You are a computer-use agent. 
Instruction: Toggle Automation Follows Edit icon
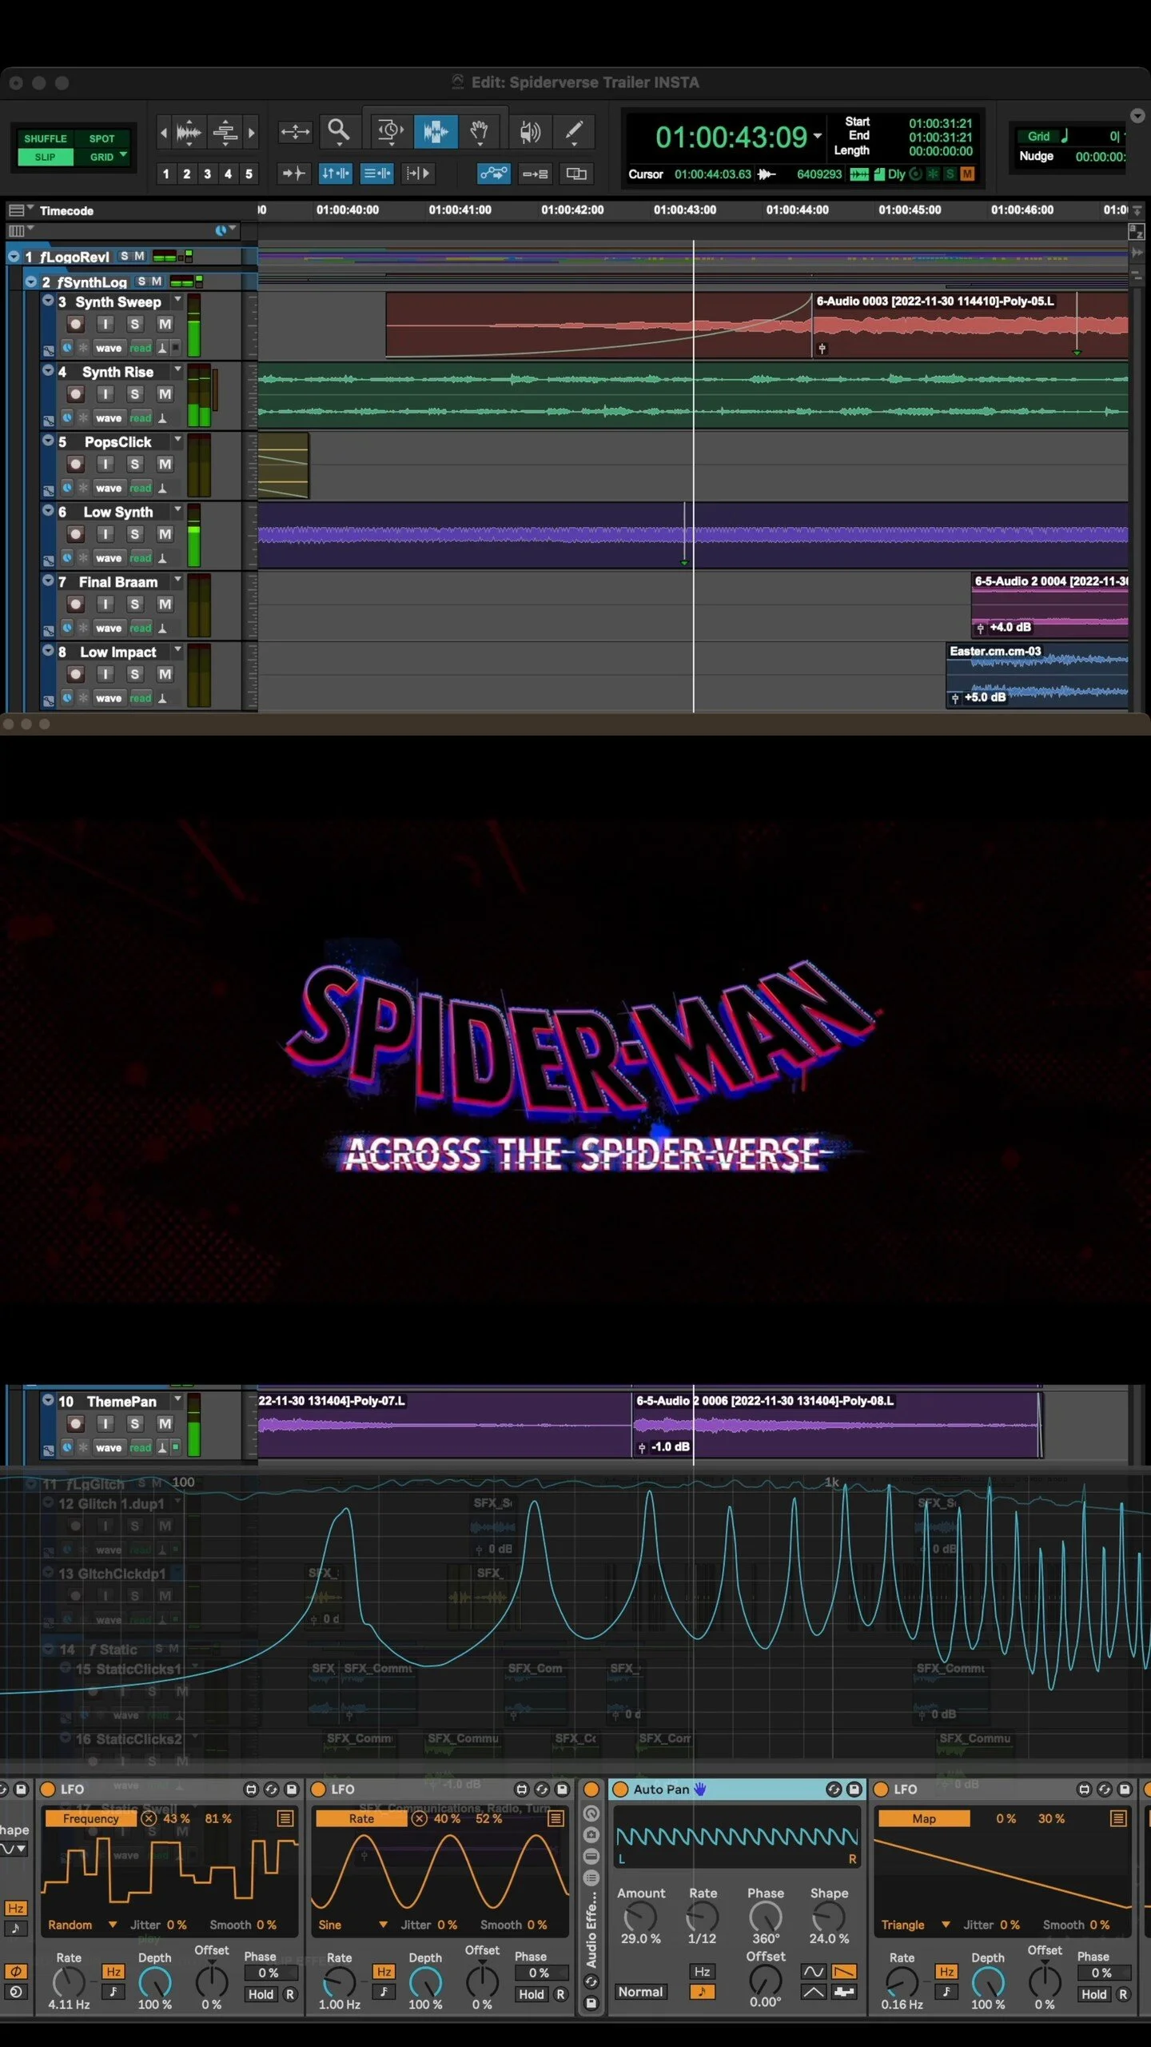tap(493, 173)
